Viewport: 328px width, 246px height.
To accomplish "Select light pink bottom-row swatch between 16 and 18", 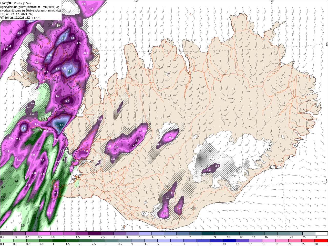I will click(x=269, y=241).
